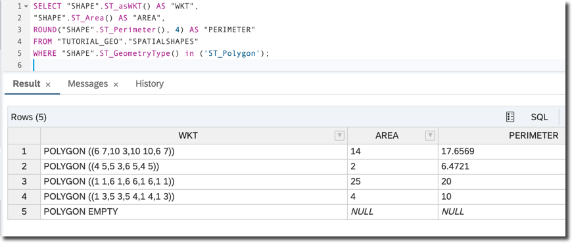This screenshot has height=243, width=572.
Task: Select the WKT column header
Action: pos(194,136)
